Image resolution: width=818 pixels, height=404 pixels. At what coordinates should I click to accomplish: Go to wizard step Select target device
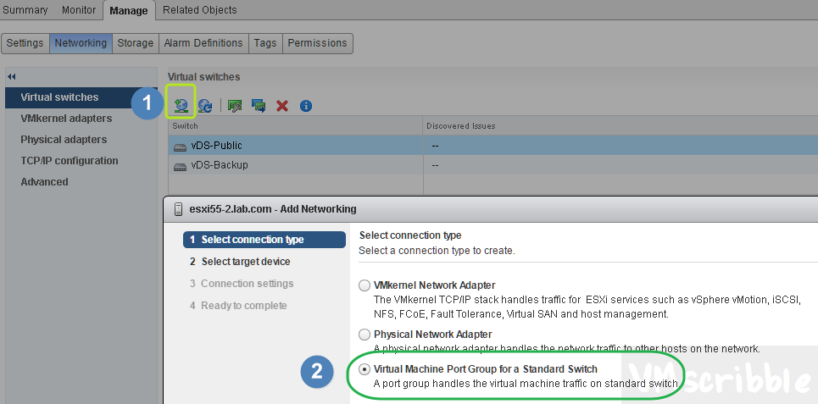(245, 262)
